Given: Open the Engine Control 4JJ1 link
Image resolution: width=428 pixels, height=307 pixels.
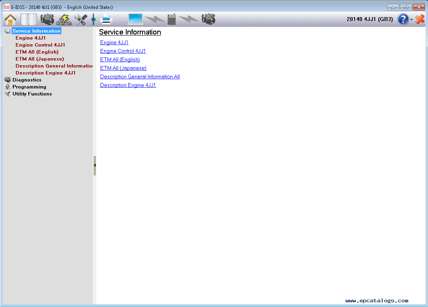Looking at the screenshot, I should pos(123,51).
